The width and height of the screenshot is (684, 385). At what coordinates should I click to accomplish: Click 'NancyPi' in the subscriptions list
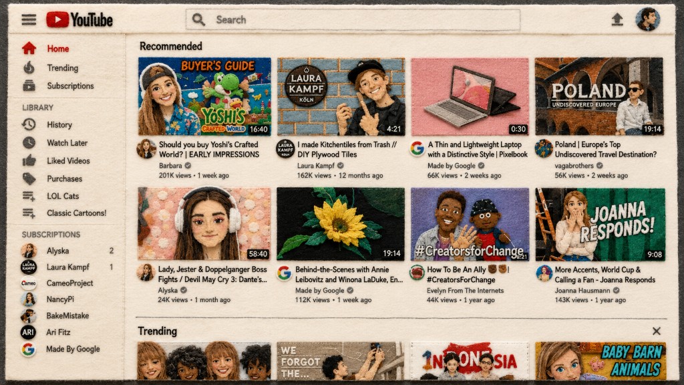point(60,299)
